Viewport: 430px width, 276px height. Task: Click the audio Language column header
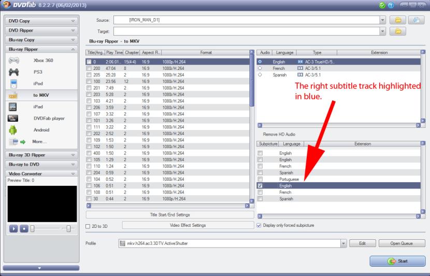[284, 52]
